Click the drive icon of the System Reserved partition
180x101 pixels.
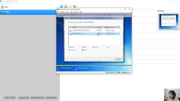pyautogui.click(x=70, y=31)
